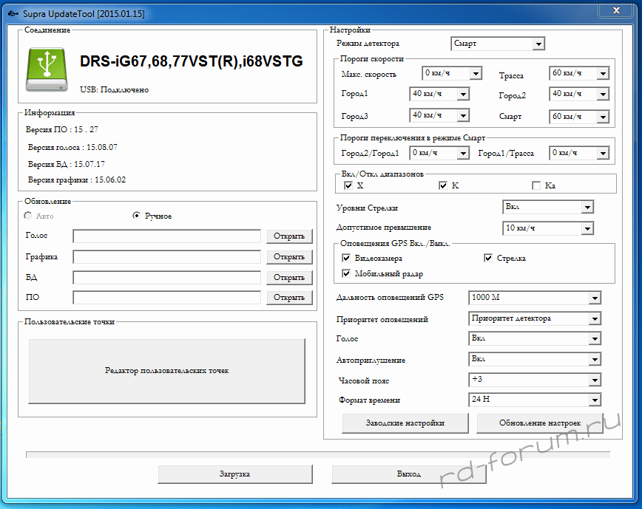Click Открыть button for БД file

click(289, 277)
